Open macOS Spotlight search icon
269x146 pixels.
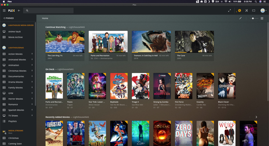[x=256, y=2]
